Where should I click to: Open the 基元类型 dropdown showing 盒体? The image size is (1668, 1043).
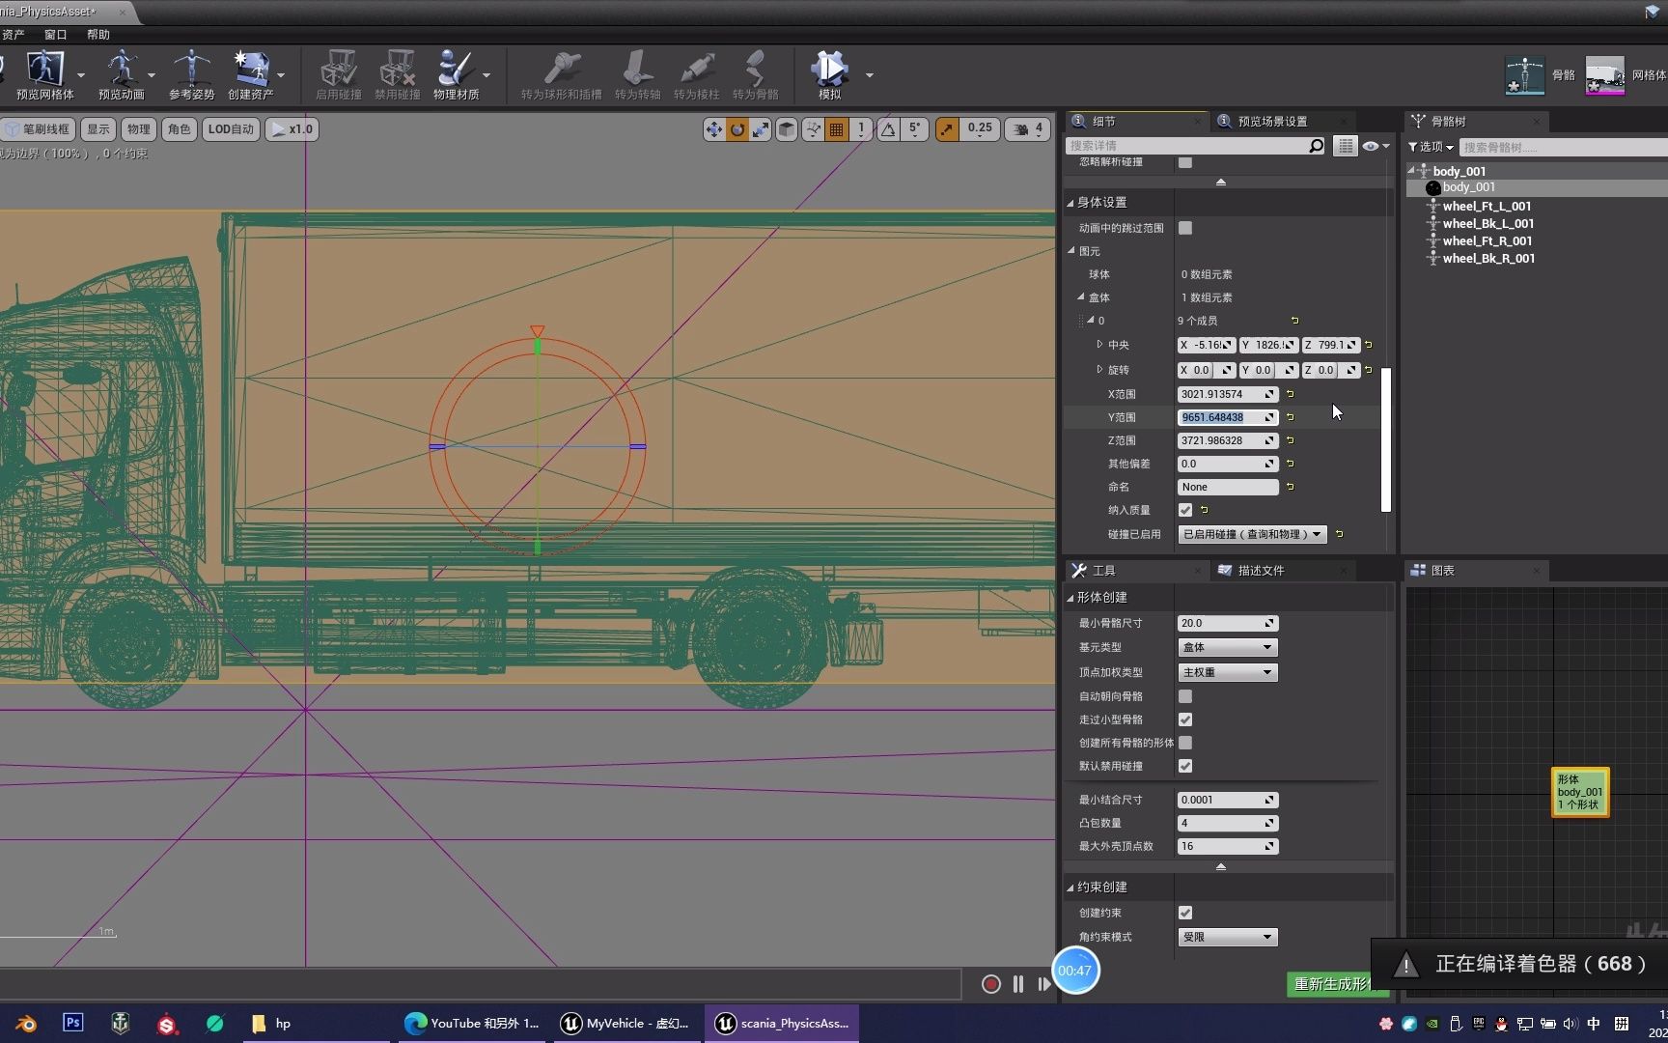click(x=1226, y=647)
